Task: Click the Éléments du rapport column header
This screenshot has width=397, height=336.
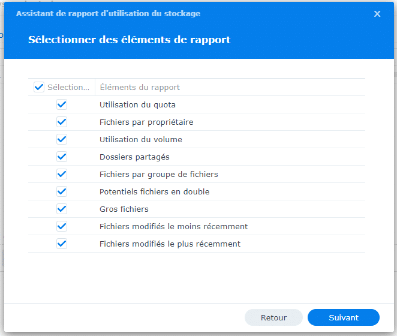Action: point(140,87)
